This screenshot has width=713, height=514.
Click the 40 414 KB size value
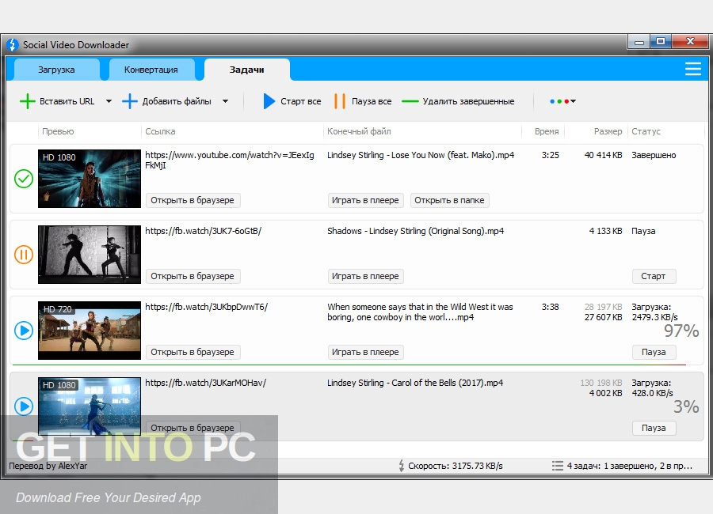[x=604, y=155]
